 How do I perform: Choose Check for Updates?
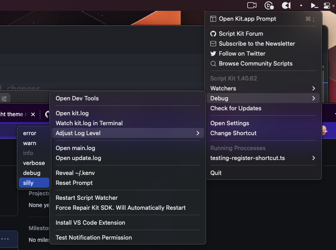tap(263, 108)
